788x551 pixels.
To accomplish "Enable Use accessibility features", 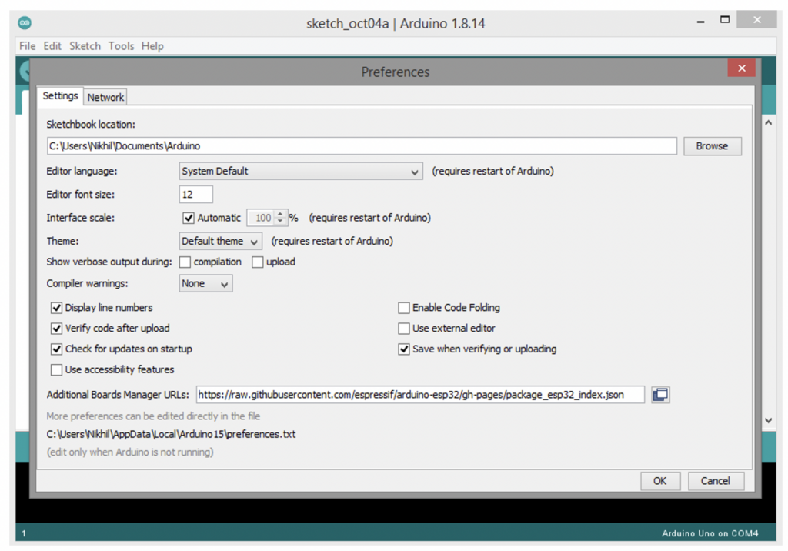I will click(56, 369).
